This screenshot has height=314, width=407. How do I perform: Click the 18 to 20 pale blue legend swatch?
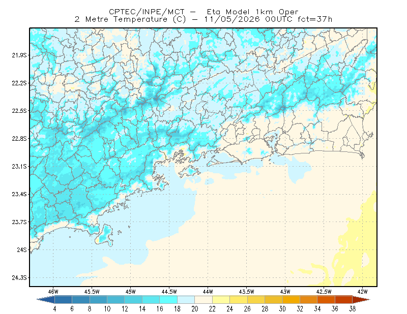186,300
